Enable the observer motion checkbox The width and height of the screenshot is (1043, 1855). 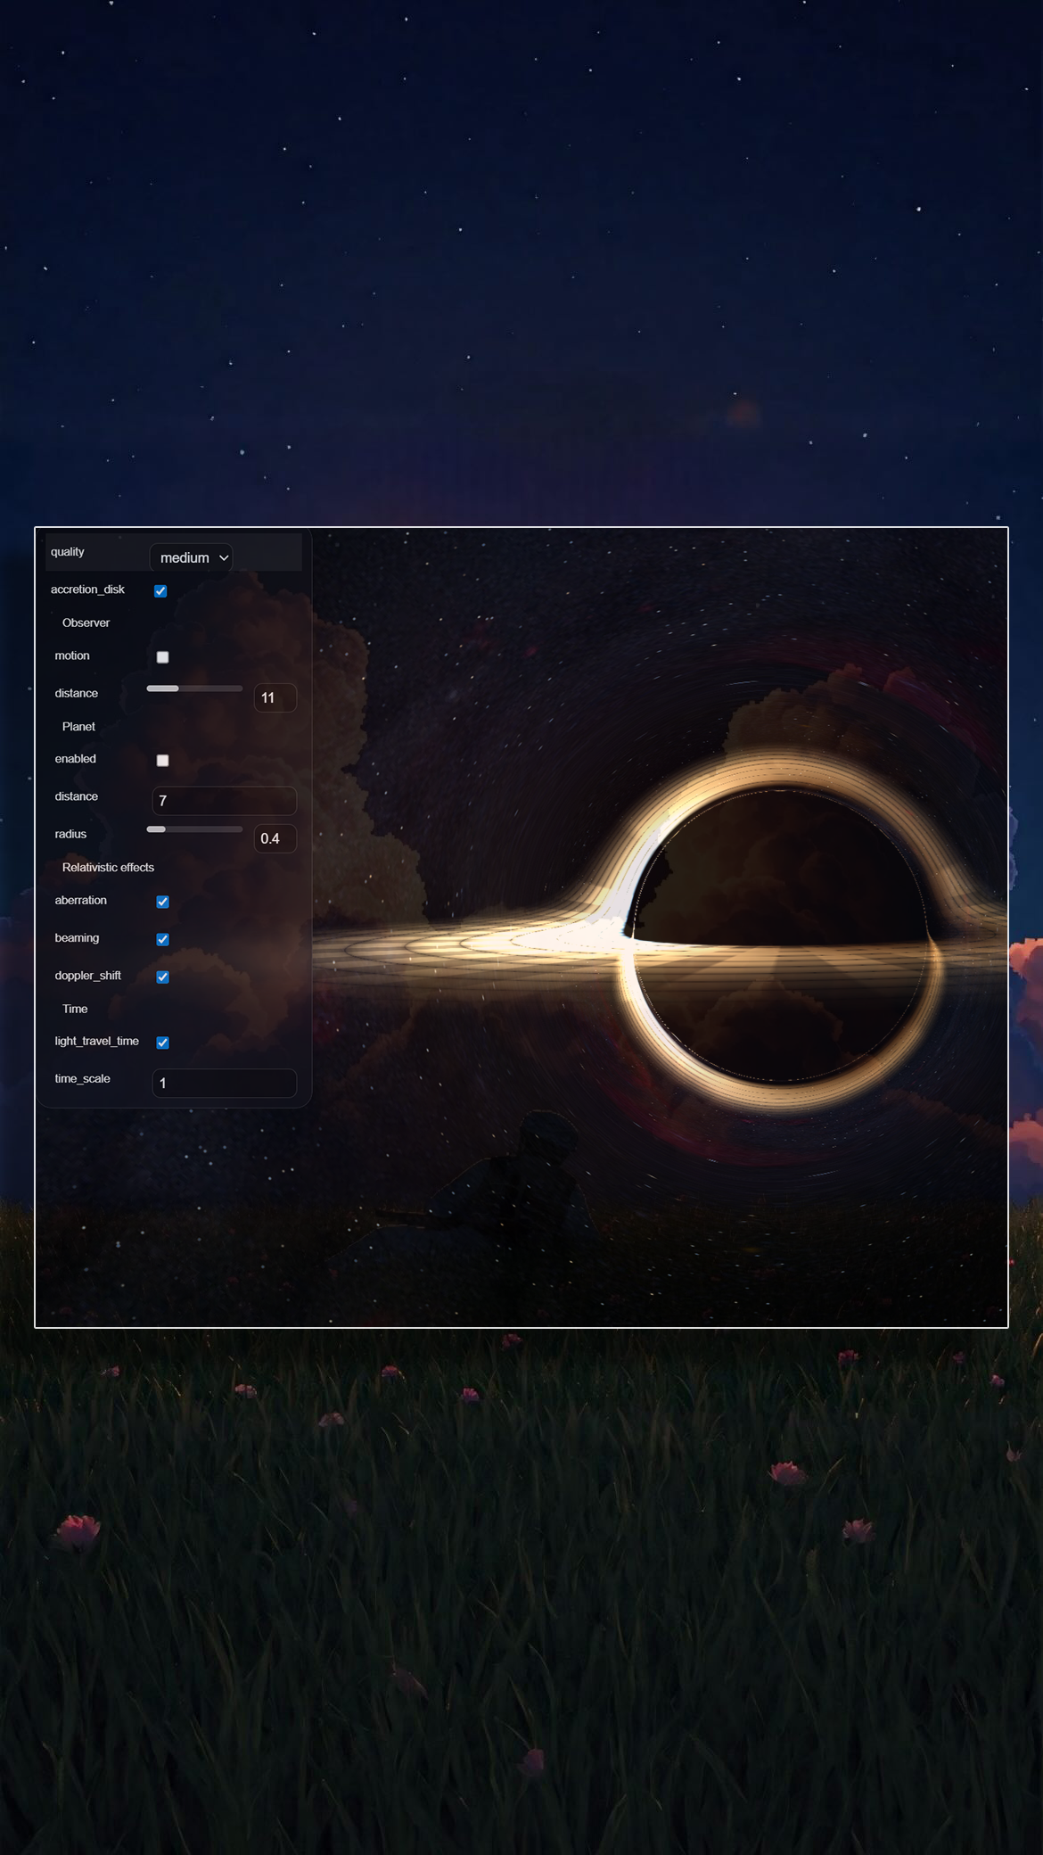(162, 657)
